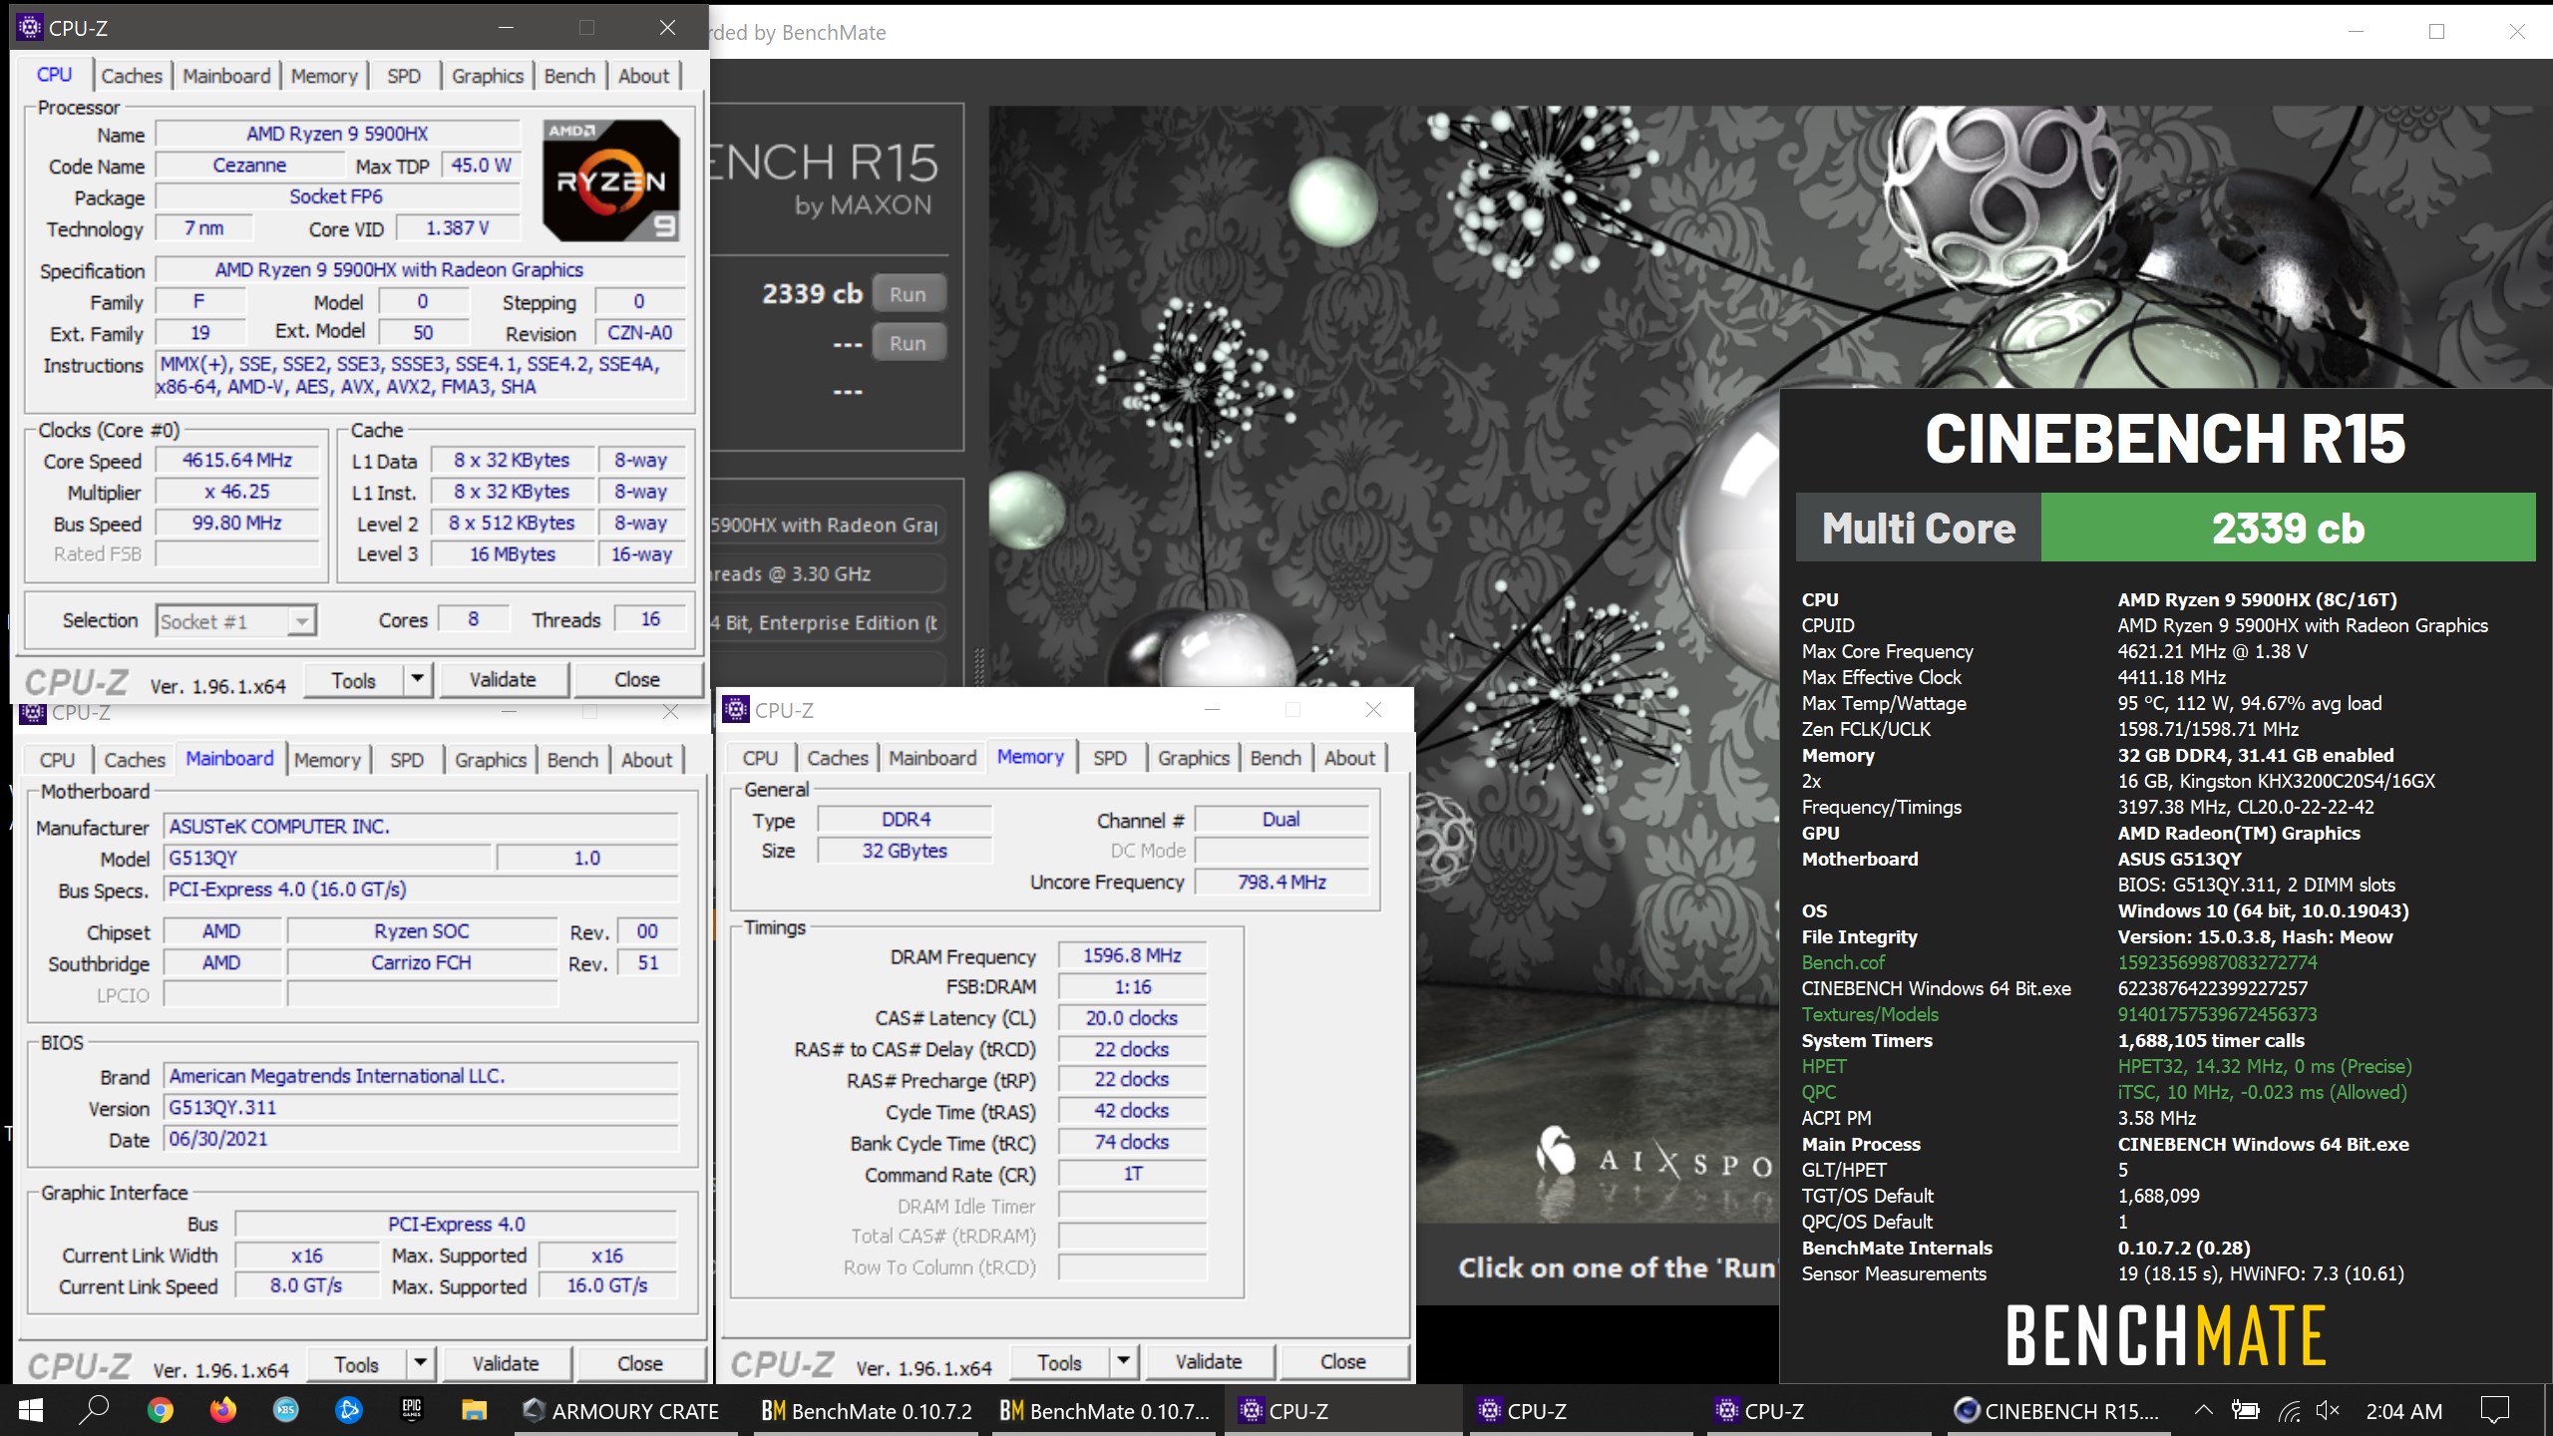Screen dimensions: 2553x1436
Task: Open Tools dropdown arrow in top CPU-Z
Action: (418, 680)
